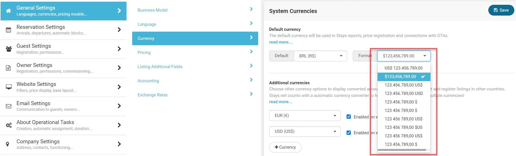
Task: Click the calendar icon for Reservation Settings
Action: pos(8,30)
